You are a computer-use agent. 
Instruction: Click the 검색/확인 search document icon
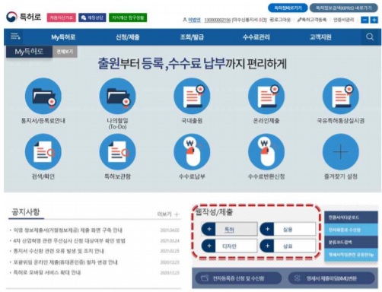coord(43,152)
